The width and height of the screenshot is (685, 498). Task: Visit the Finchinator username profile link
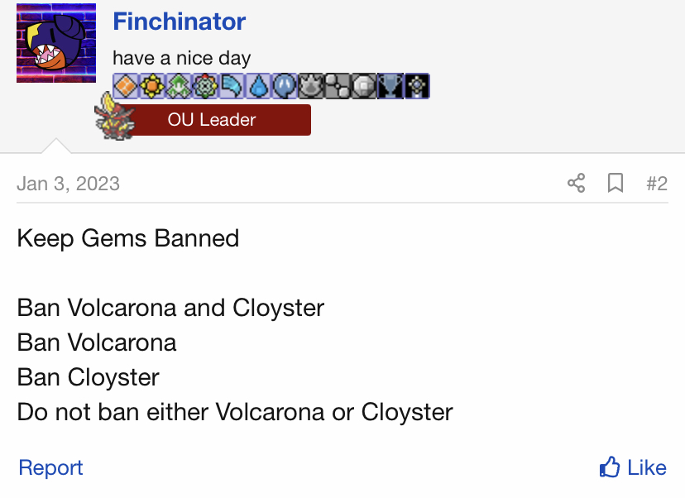tap(180, 22)
